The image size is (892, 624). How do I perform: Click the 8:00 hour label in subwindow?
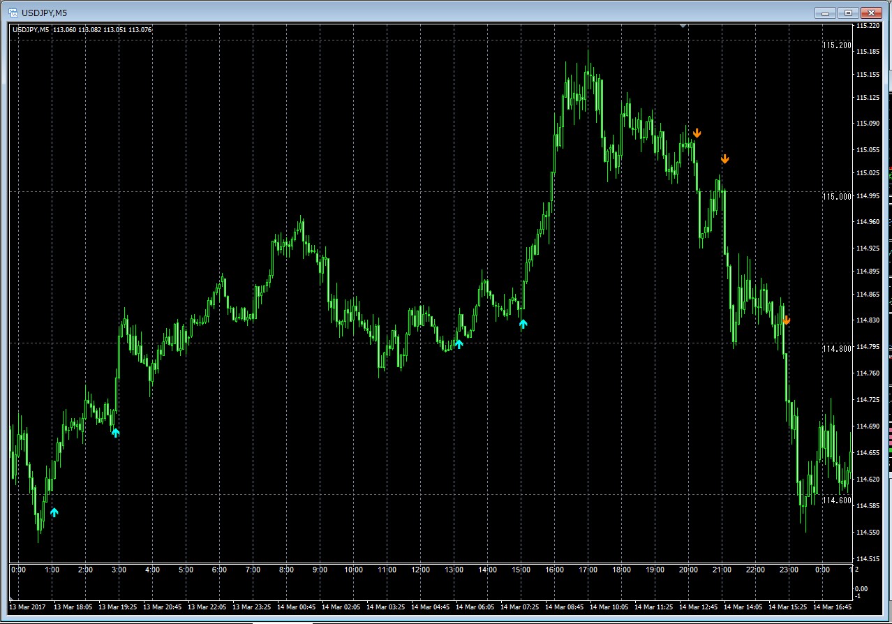click(x=286, y=570)
